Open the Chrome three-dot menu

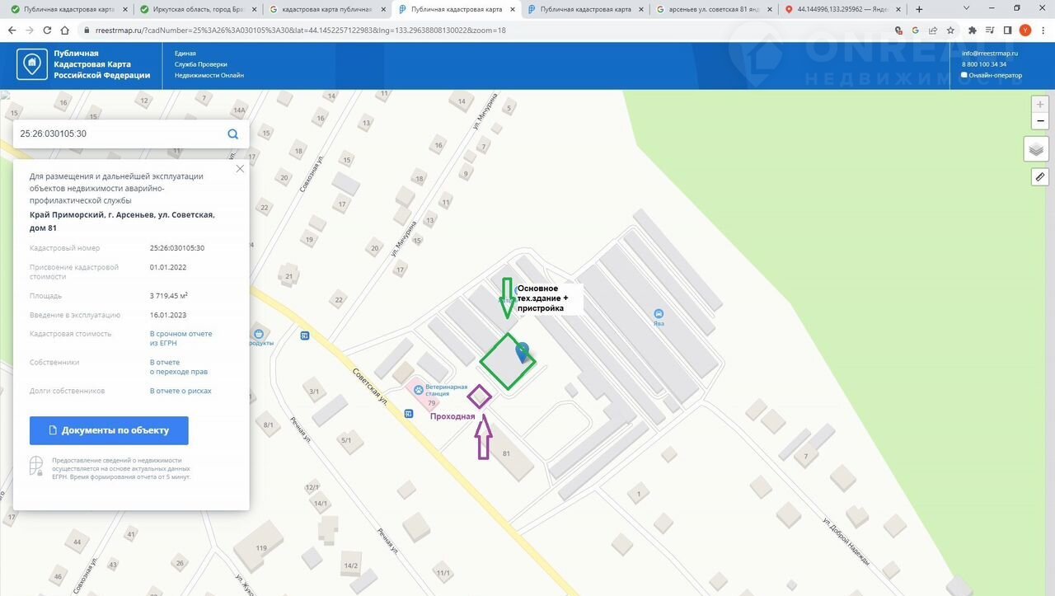1043,30
